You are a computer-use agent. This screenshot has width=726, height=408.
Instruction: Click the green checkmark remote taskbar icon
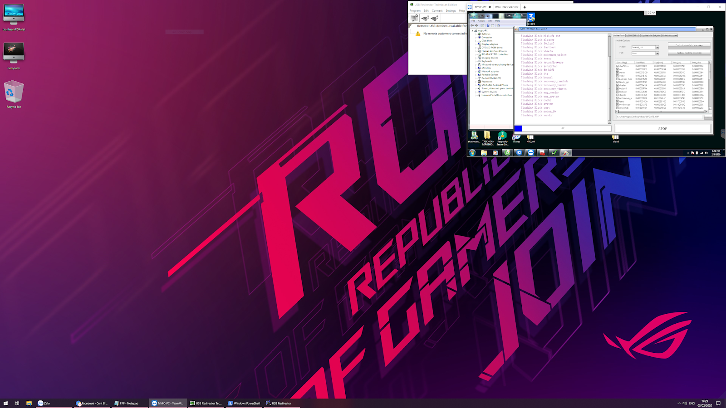pos(554,153)
